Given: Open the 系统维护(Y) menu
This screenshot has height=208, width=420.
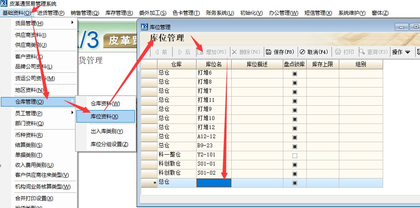Looking at the screenshot, I should click(352, 13).
